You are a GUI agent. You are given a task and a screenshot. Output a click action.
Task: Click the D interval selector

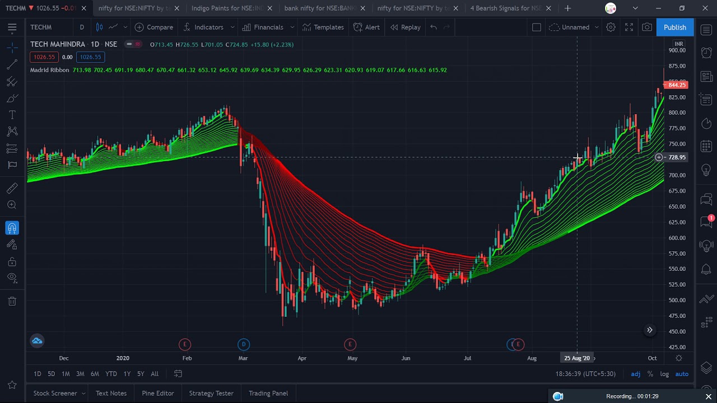(82, 27)
